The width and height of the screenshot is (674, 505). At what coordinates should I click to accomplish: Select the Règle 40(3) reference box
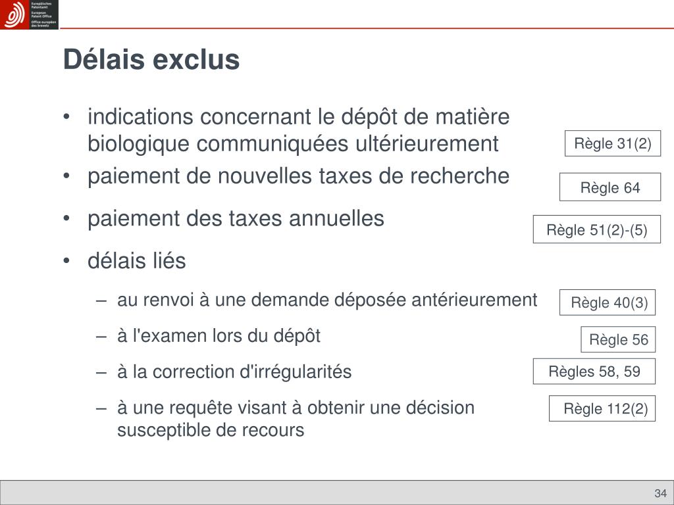608,302
